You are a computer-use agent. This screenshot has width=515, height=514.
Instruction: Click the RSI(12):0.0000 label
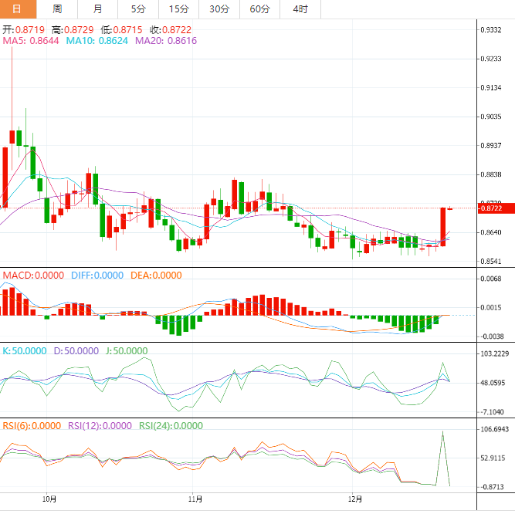(100, 426)
